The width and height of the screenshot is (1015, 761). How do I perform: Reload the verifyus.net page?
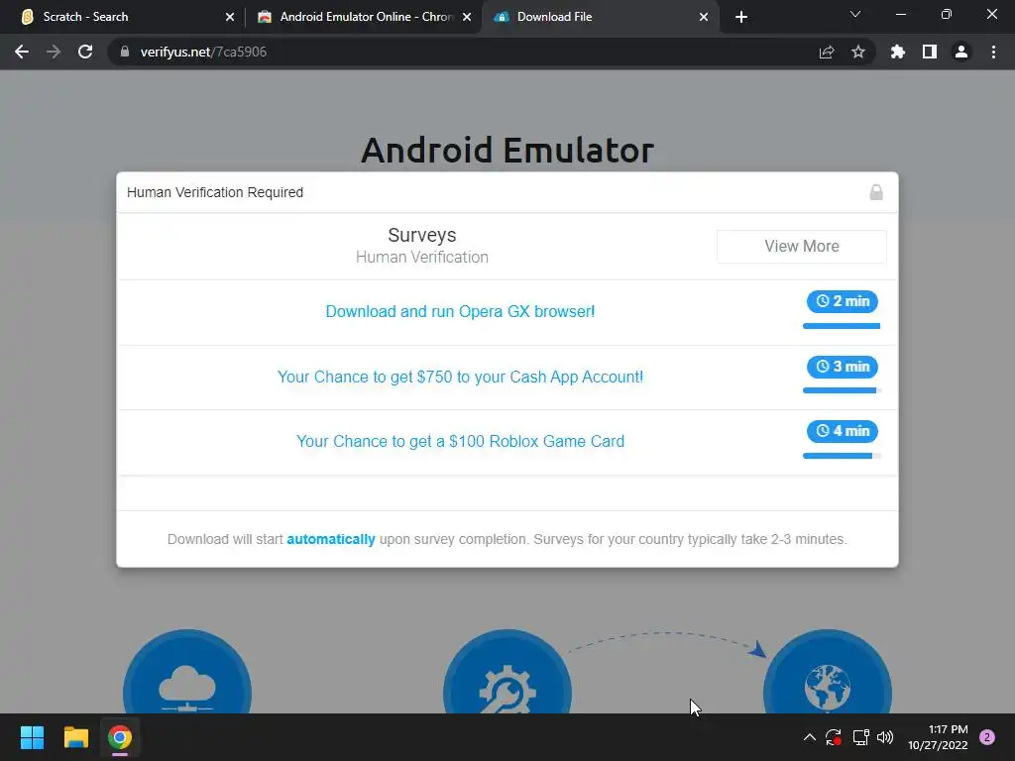pyautogui.click(x=85, y=52)
